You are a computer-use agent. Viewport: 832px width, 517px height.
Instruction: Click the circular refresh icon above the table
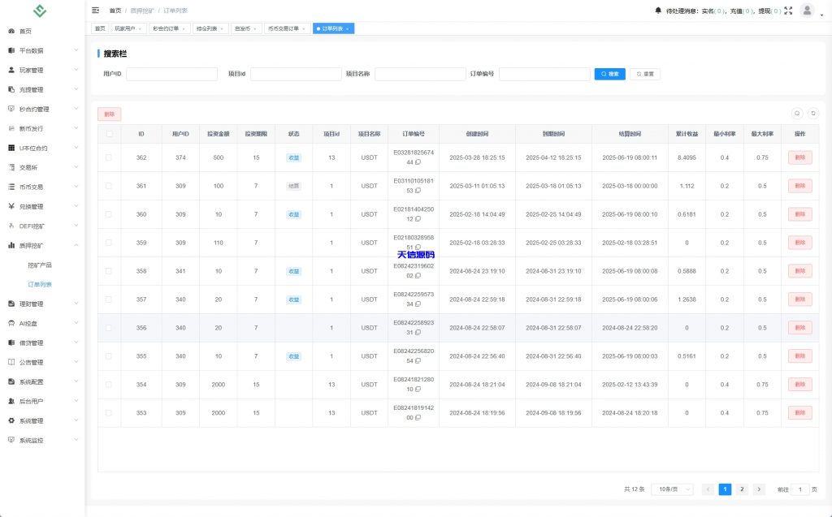[x=812, y=113]
